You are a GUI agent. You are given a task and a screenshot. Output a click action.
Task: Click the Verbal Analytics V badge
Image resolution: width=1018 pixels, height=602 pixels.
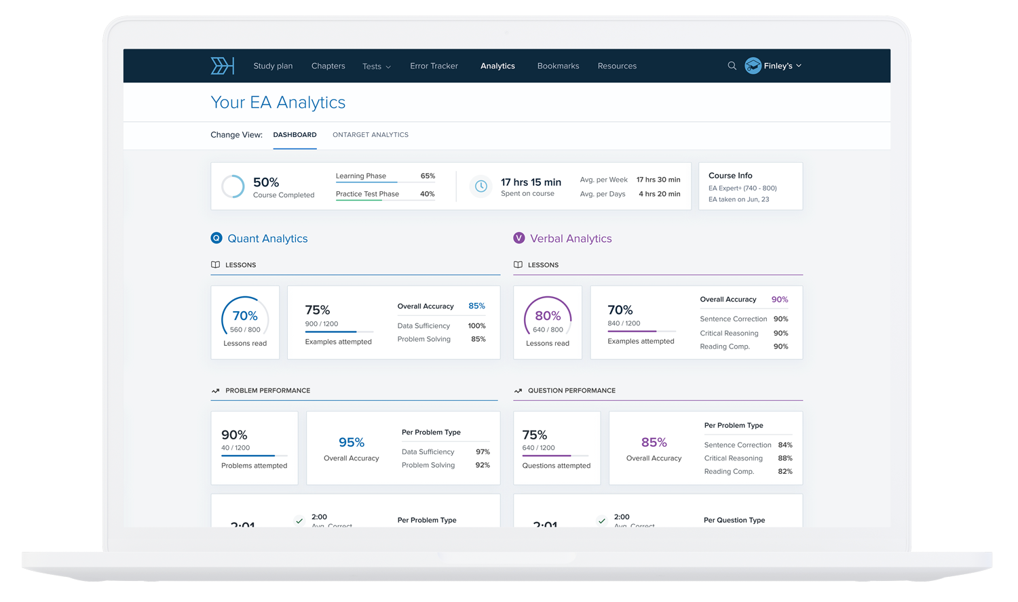pyautogui.click(x=519, y=239)
